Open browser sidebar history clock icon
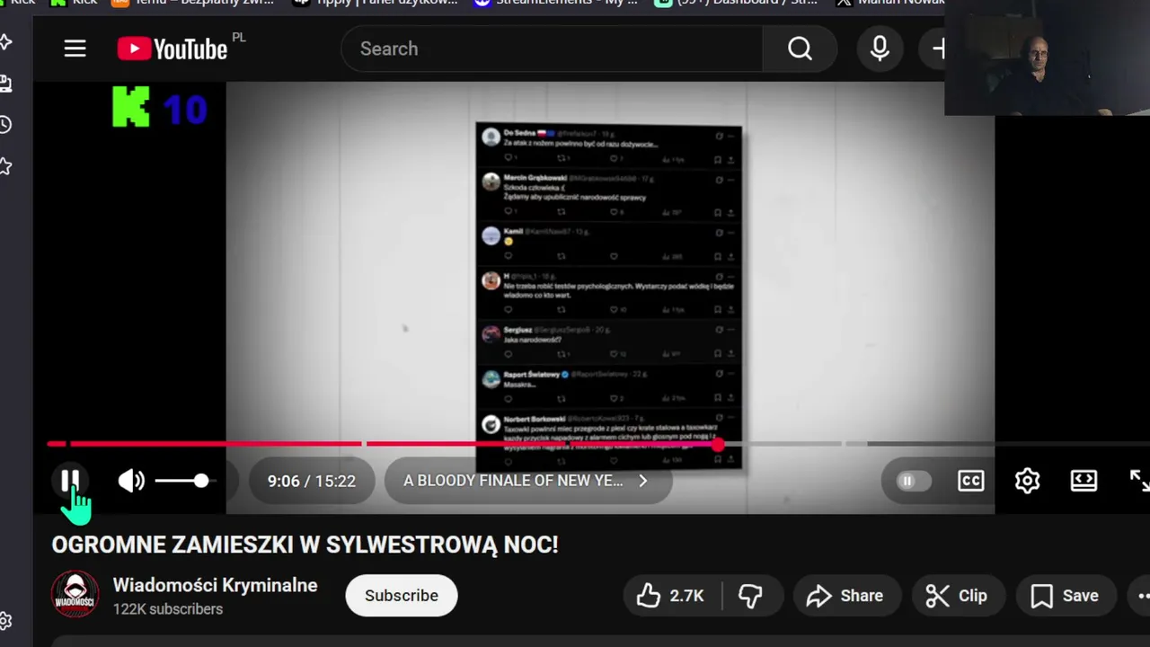Screen dimensions: 1150x647 (x=6, y=125)
